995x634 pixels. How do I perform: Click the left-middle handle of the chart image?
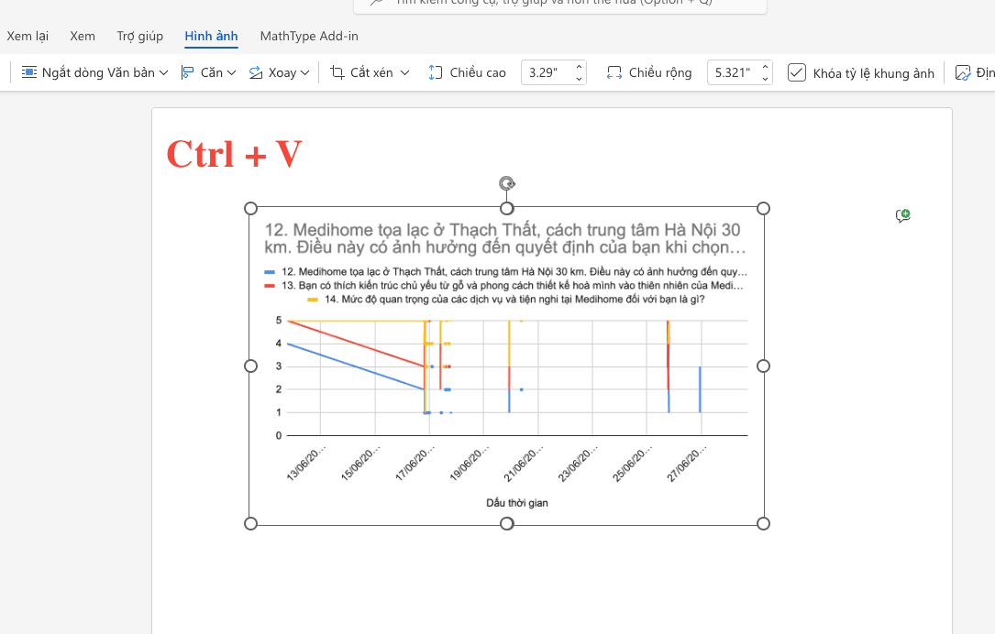point(250,366)
